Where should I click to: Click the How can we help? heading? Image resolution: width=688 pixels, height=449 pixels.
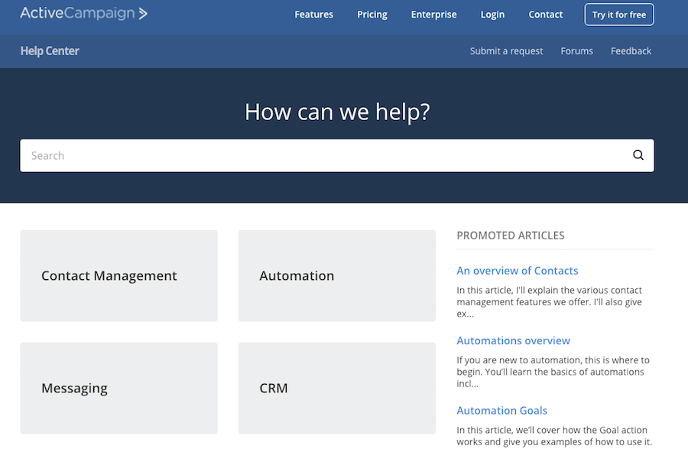coord(337,112)
